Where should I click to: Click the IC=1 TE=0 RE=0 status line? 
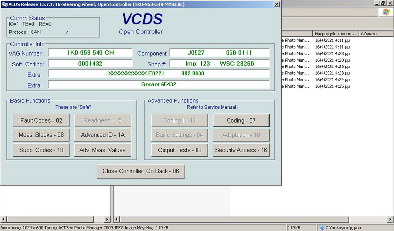[x=30, y=24]
